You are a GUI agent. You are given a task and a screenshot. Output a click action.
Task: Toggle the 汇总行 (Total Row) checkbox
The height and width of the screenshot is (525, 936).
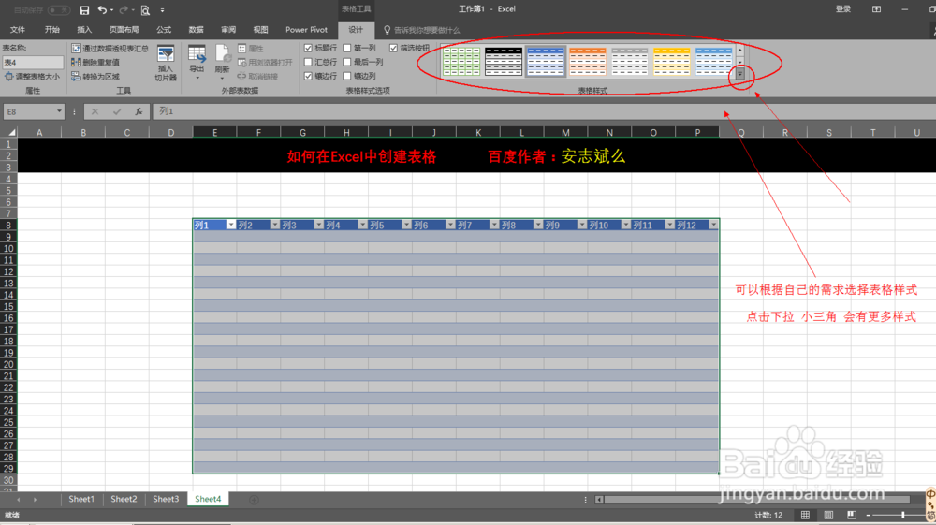point(308,62)
